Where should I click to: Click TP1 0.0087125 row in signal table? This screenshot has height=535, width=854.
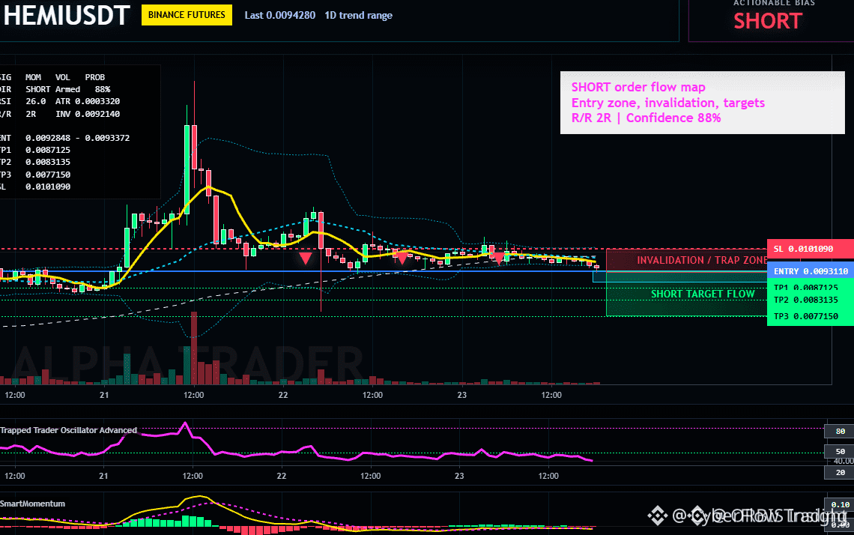pyautogui.click(x=35, y=150)
